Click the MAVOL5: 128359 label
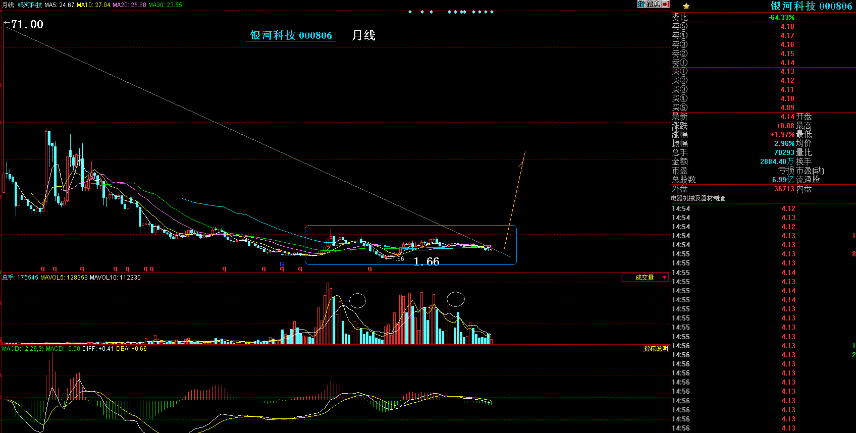The width and height of the screenshot is (856, 433). click(64, 278)
